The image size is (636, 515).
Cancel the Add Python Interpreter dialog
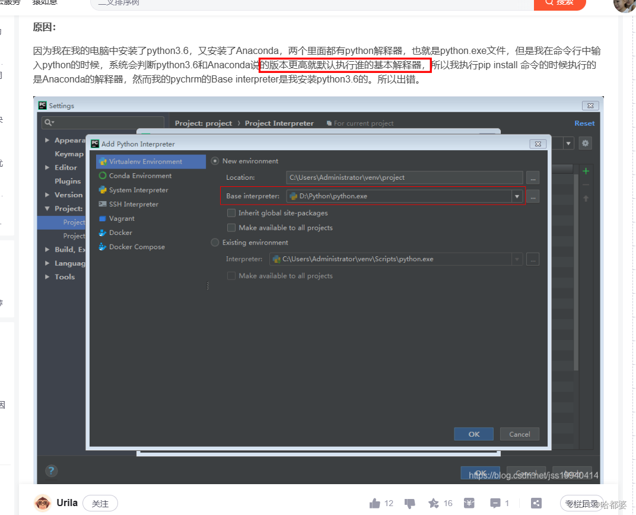(x=520, y=434)
